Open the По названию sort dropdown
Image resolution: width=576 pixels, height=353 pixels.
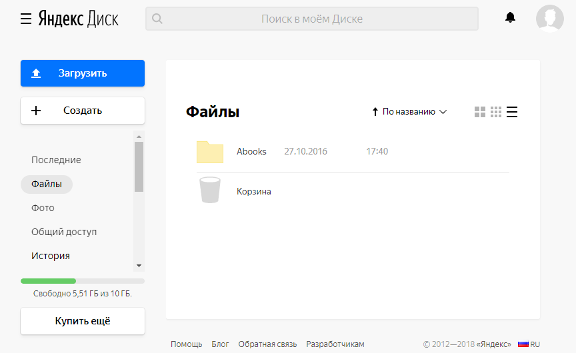pos(415,111)
